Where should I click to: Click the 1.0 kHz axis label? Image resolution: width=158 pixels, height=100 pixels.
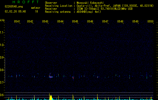pyautogui.click(x=2, y=45)
